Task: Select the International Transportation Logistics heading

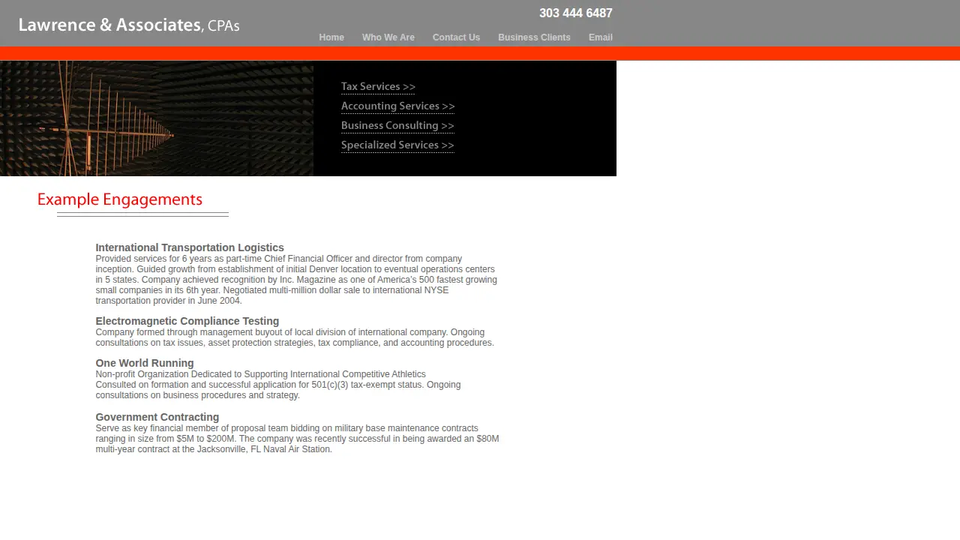Action: 190,247
